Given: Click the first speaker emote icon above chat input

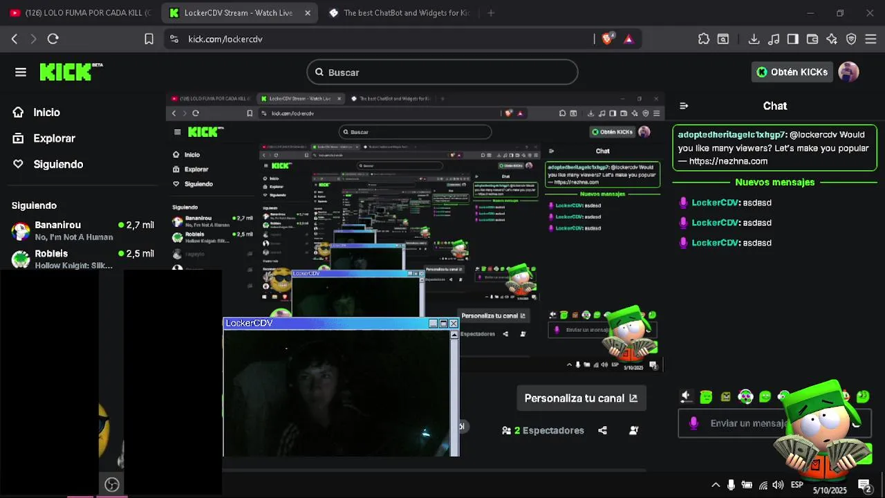Looking at the screenshot, I should click(686, 396).
